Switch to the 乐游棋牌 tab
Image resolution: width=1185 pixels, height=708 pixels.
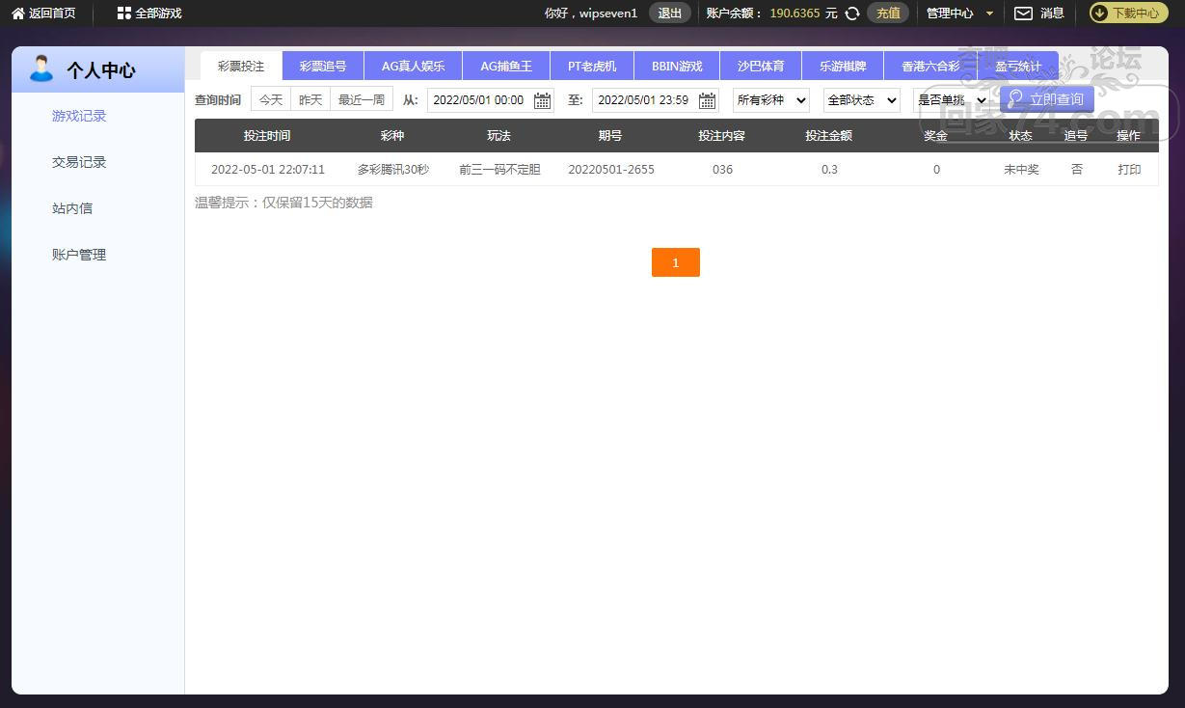843,66
